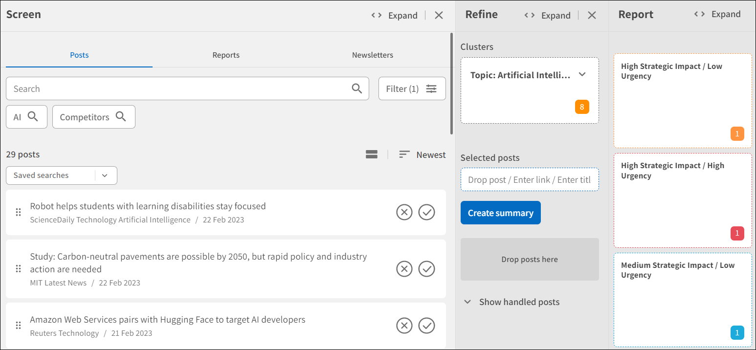Open the Saved searches dropdown
Screen dimensions: 756x350
click(x=61, y=175)
